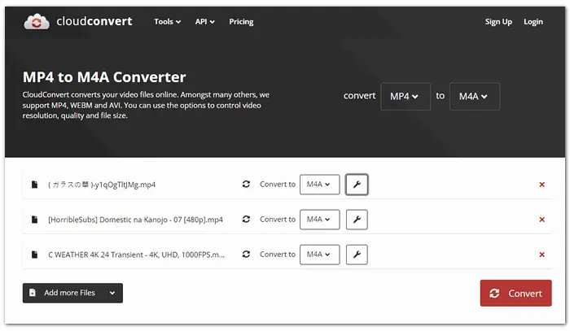The image size is (570, 331).
Task: Click the Login link
Action: 533,22
